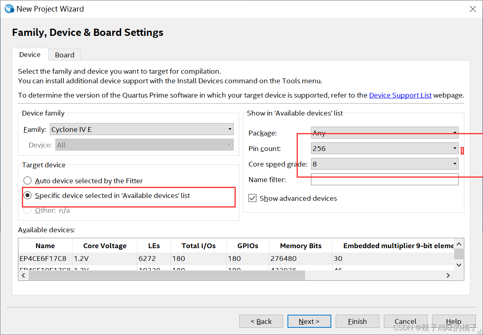Click the horizontal scrollbar thumb in device list
The width and height of the screenshot is (483, 335).
(166, 275)
